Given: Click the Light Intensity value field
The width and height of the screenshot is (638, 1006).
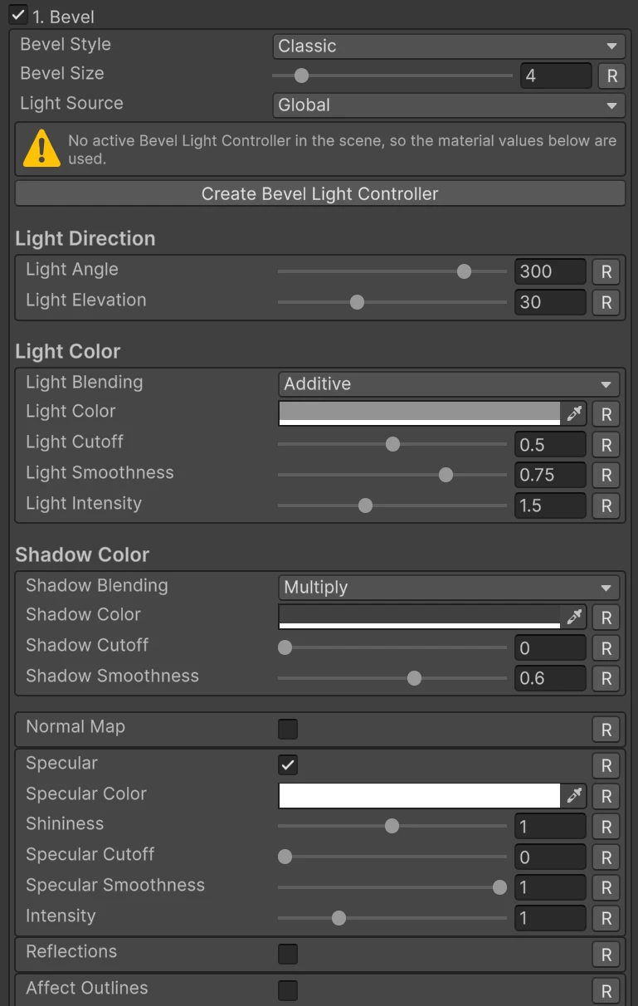Looking at the screenshot, I should pos(550,506).
